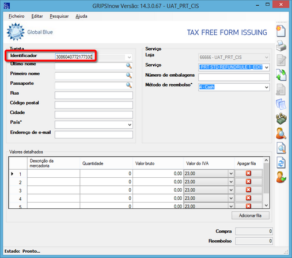Click the printer icon in right toolbar
292x258 pixels.
(281, 46)
